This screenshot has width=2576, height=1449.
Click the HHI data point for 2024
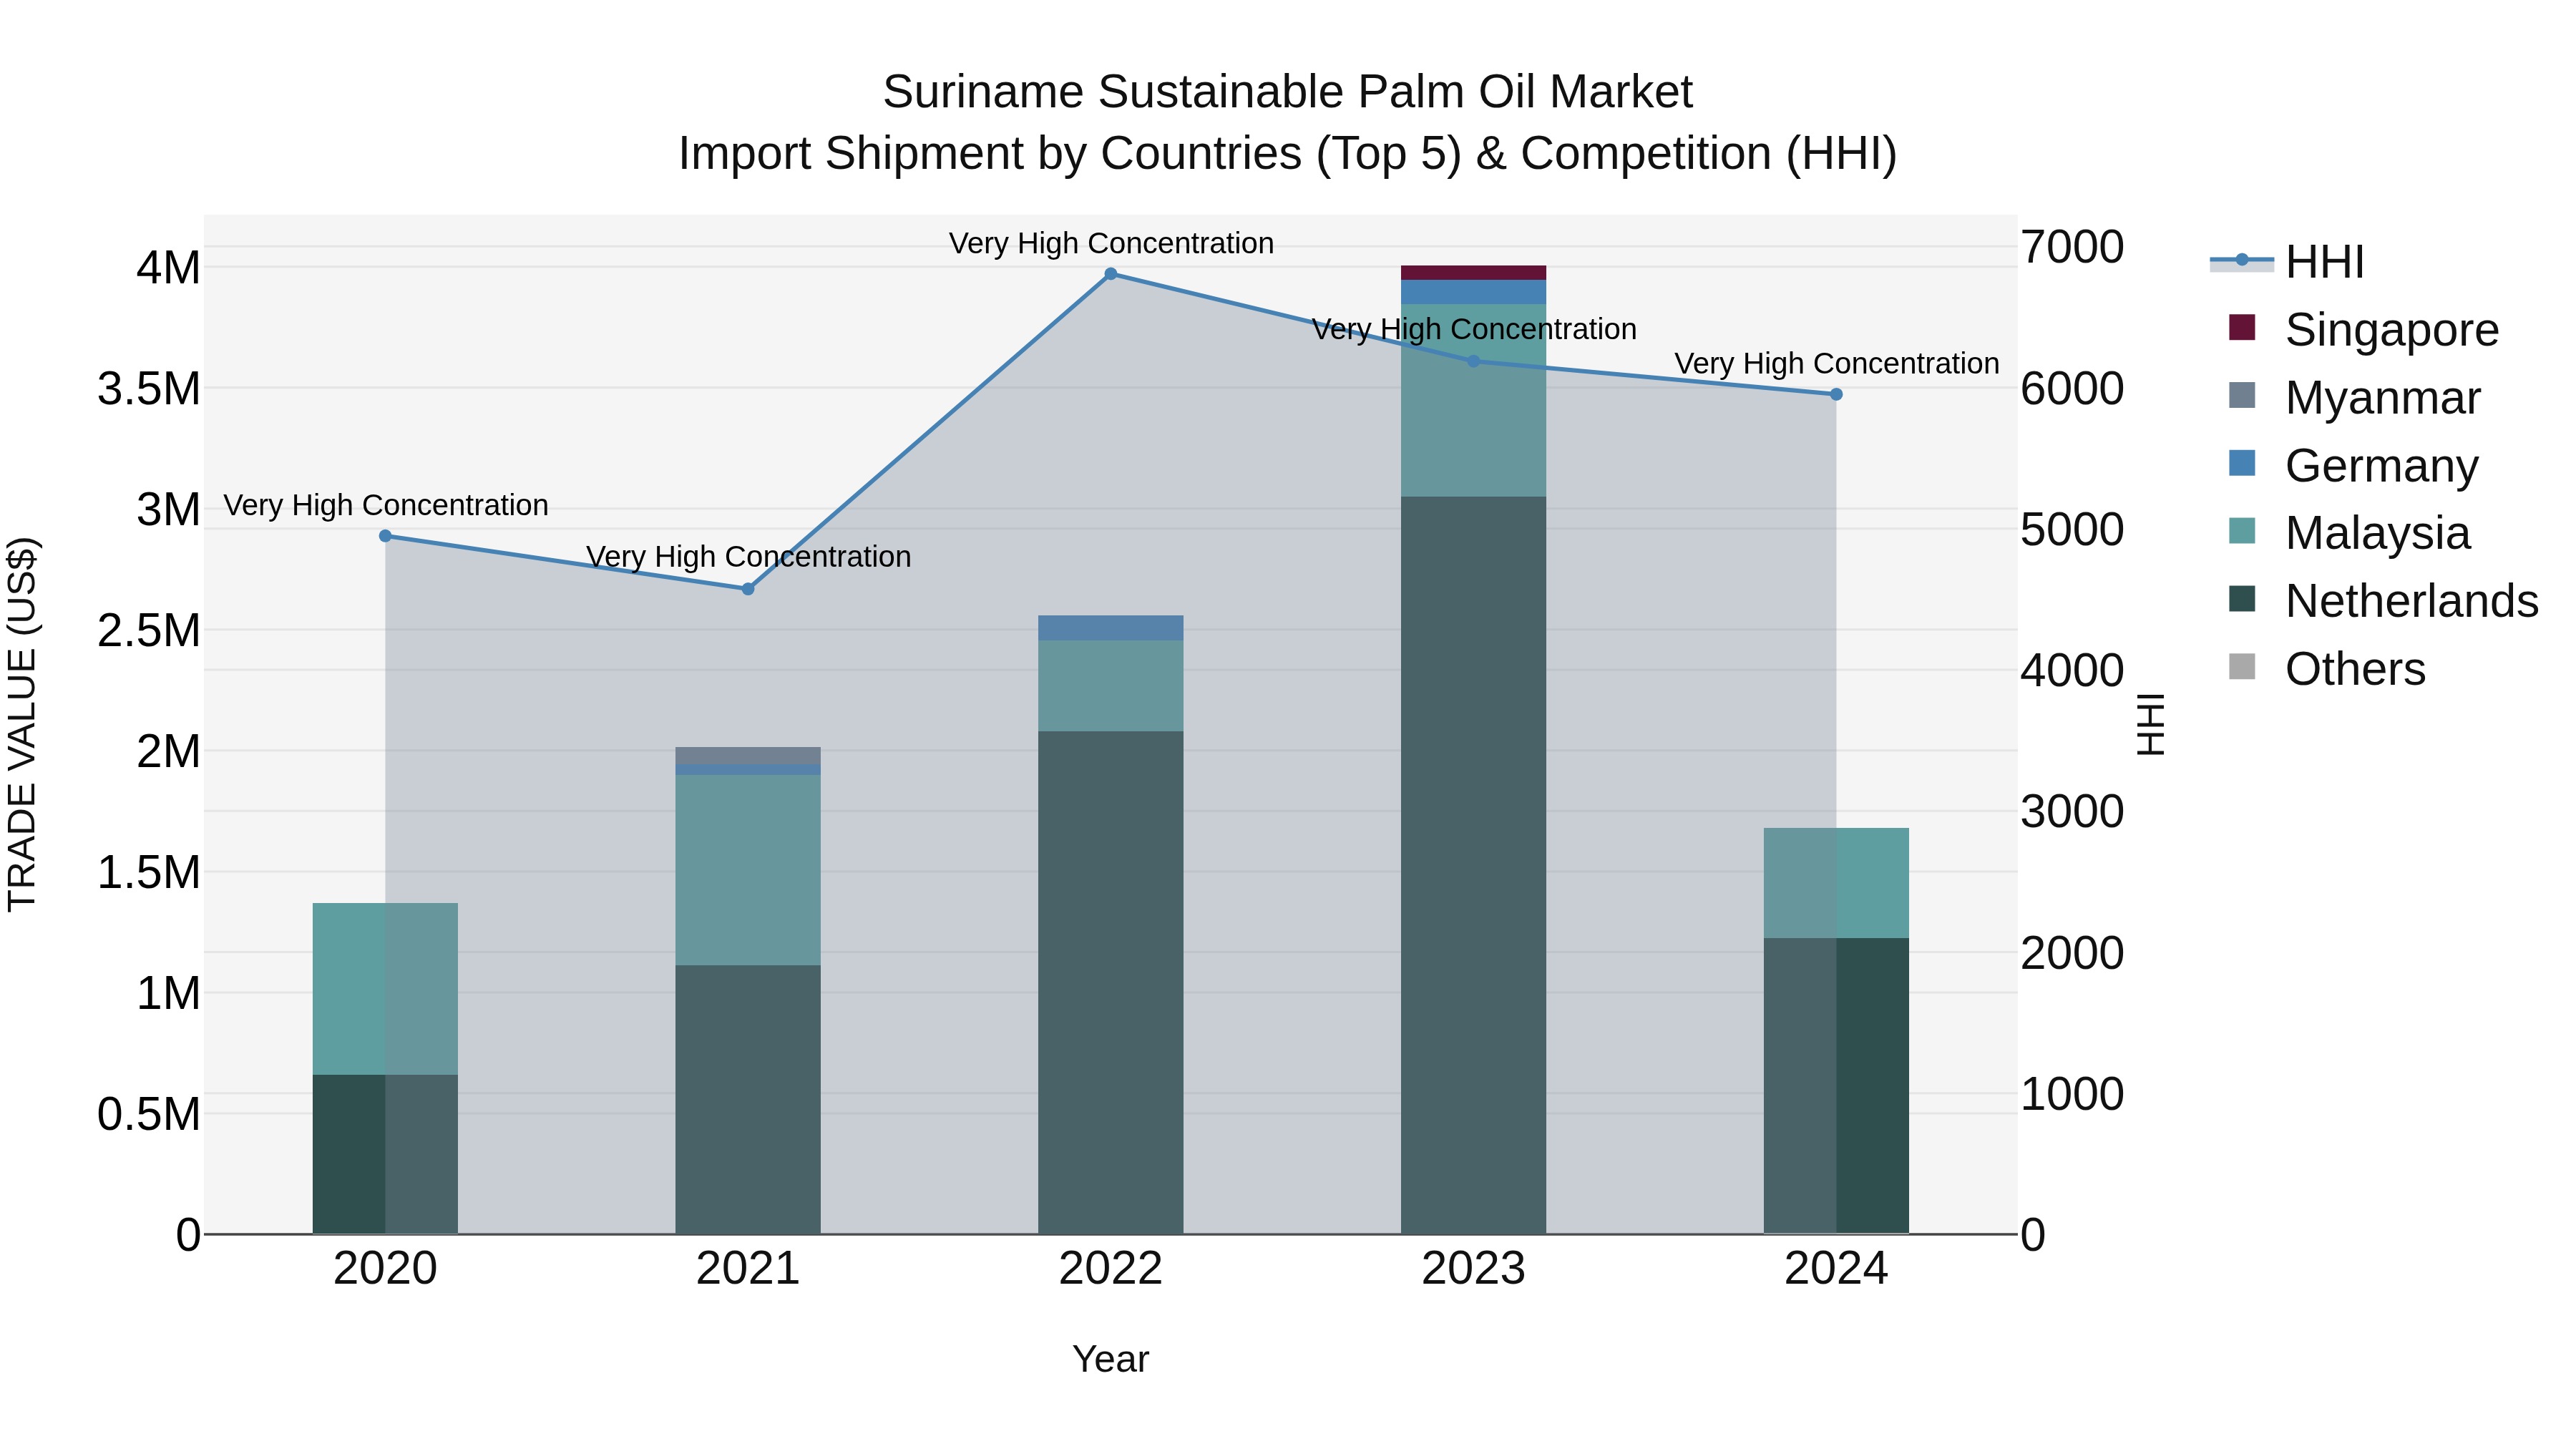(x=1836, y=395)
